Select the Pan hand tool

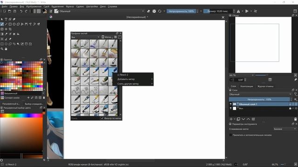point(6,49)
